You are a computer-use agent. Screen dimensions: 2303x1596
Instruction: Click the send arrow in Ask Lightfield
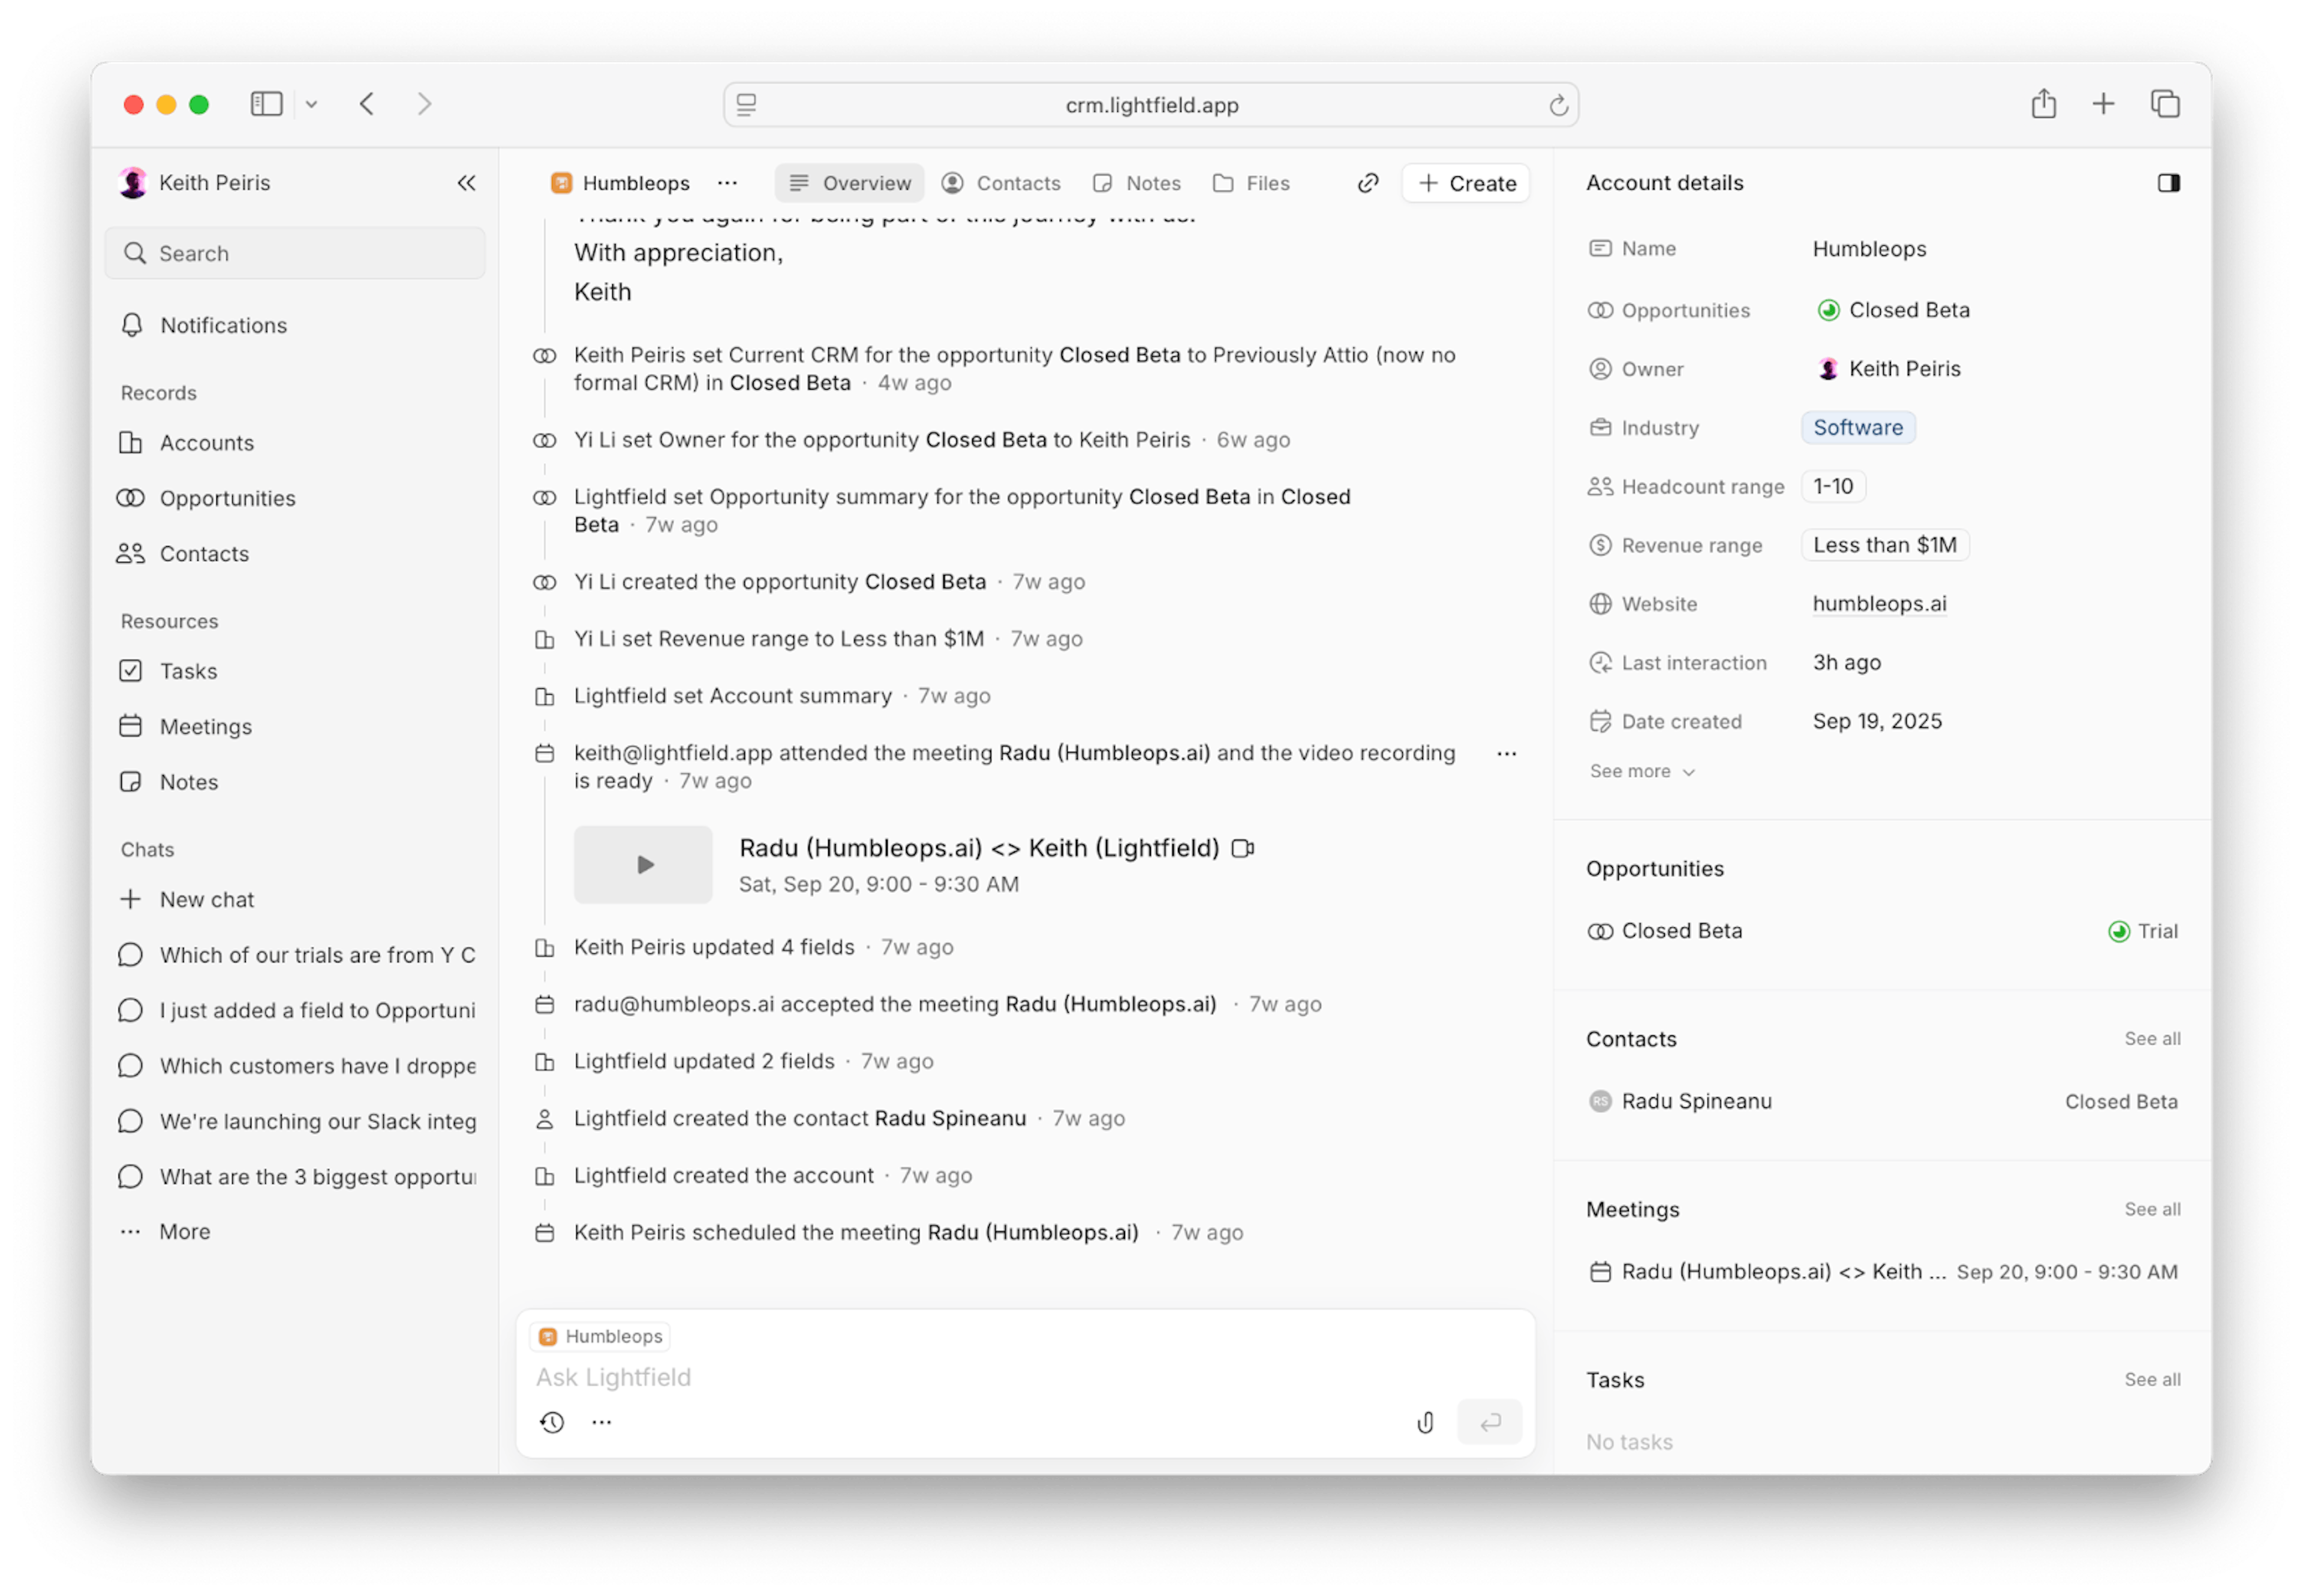1490,1422
